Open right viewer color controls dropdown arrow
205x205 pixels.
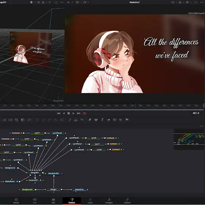(x=183, y=2)
